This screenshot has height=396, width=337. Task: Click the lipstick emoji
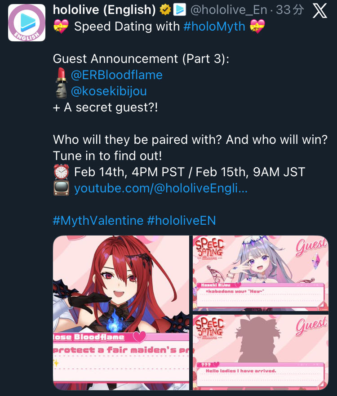point(61,75)
